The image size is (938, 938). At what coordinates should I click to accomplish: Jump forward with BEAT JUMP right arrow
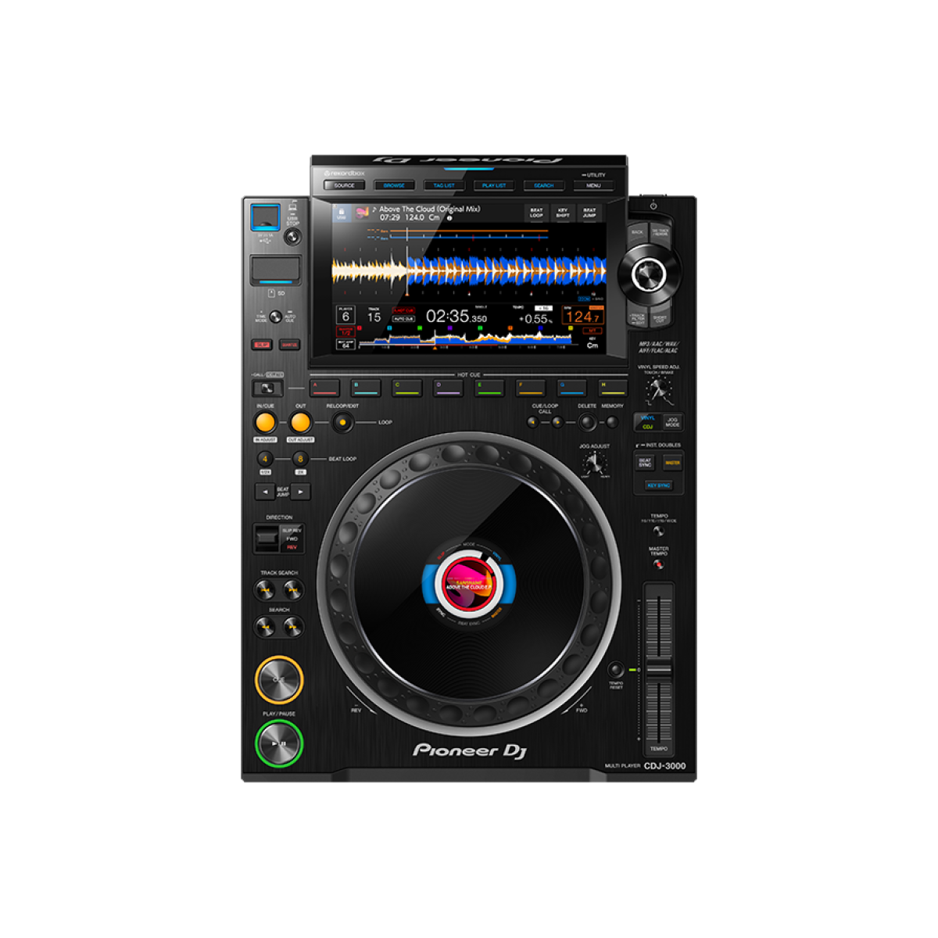tap(301, 492)
